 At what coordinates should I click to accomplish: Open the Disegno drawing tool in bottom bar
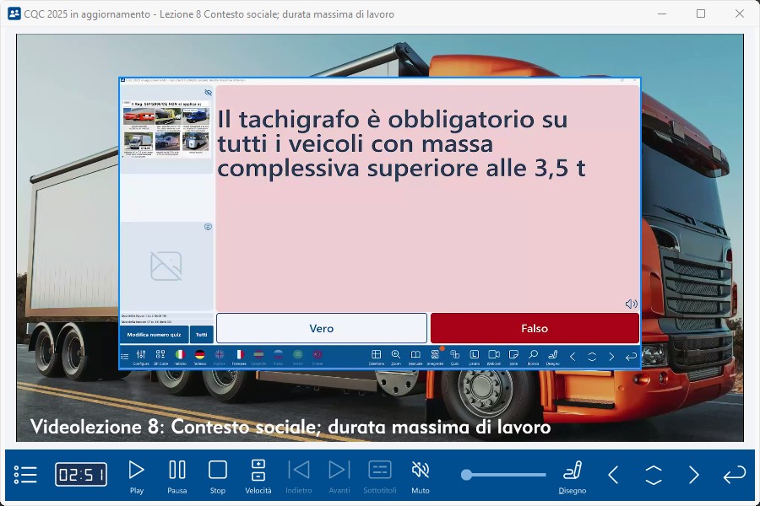573,476
